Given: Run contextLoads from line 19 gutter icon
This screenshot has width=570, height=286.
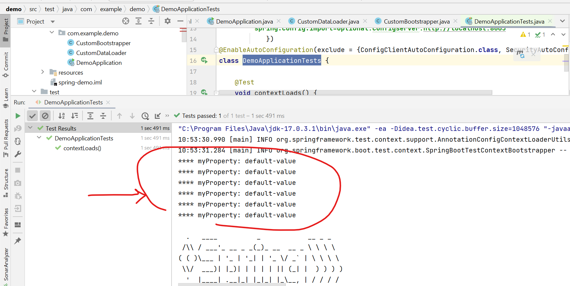Looking at the screenshot, I should point(204,92).
